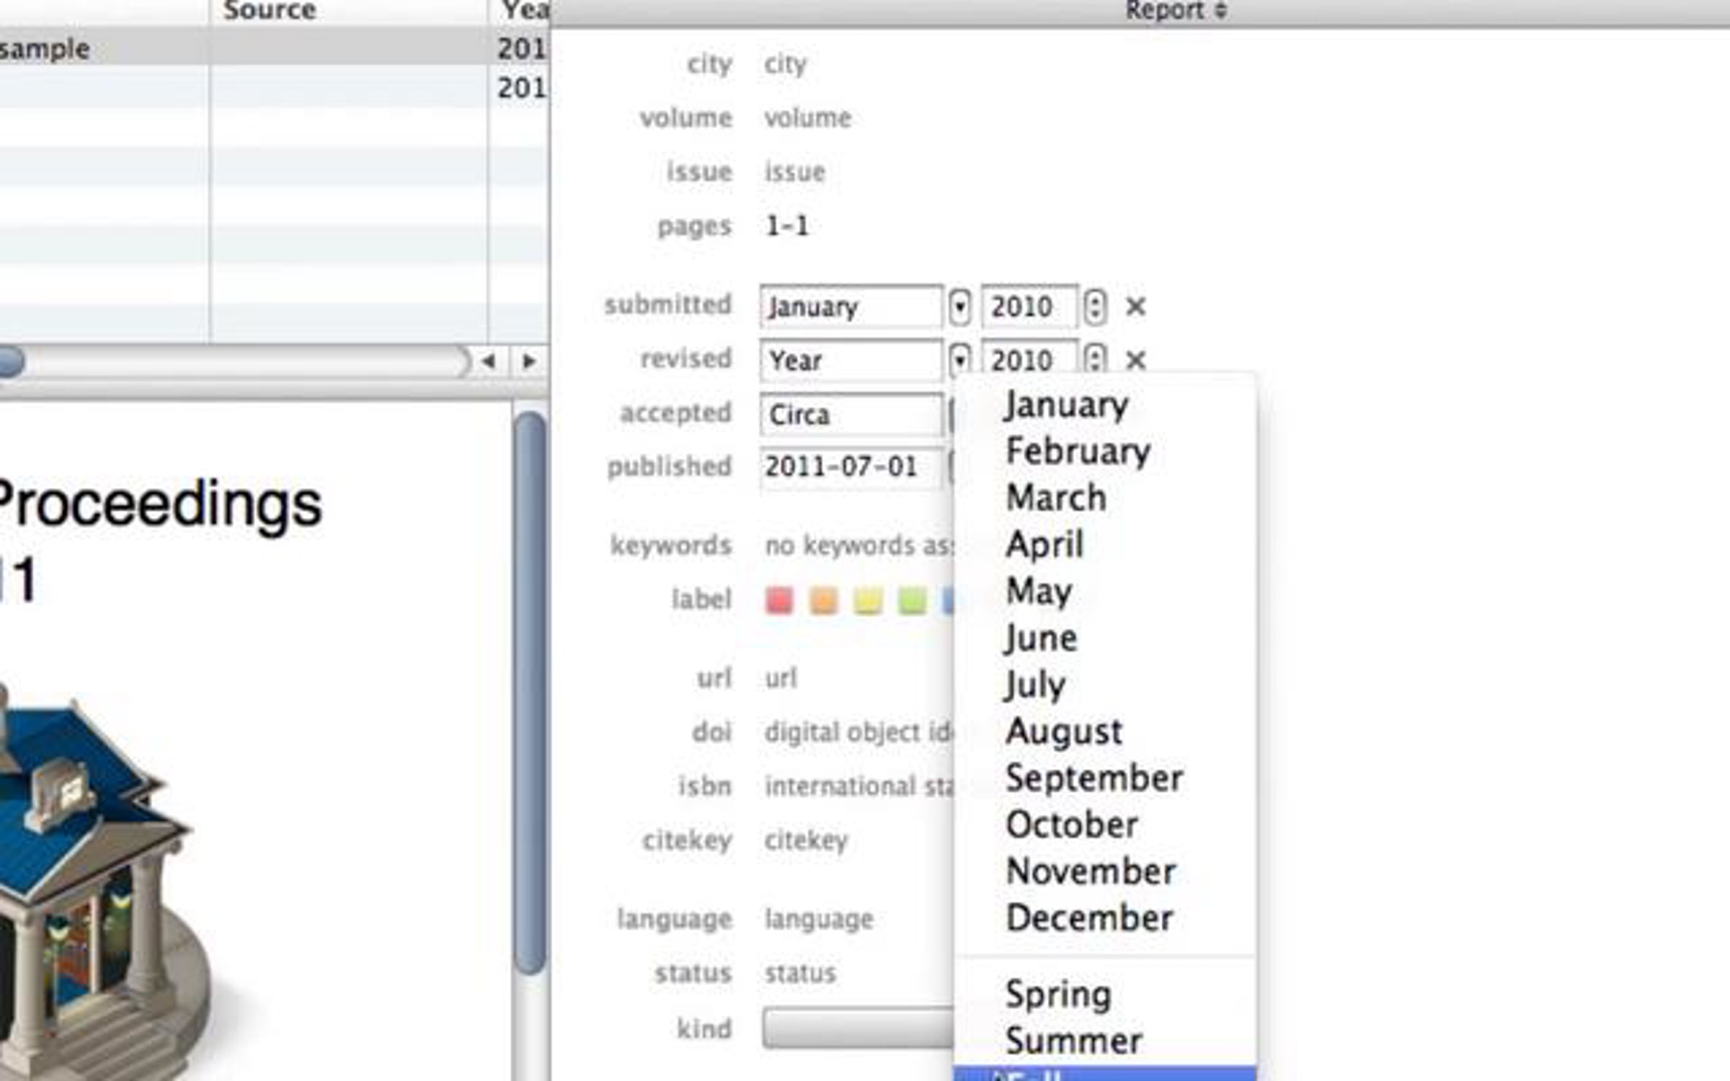Adjust the revised year stepper

pyautogui.click(x=1094, y=359)
